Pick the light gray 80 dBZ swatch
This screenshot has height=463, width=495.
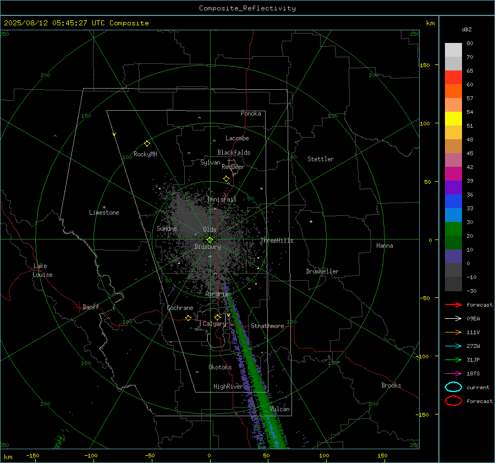pos(453,50)
